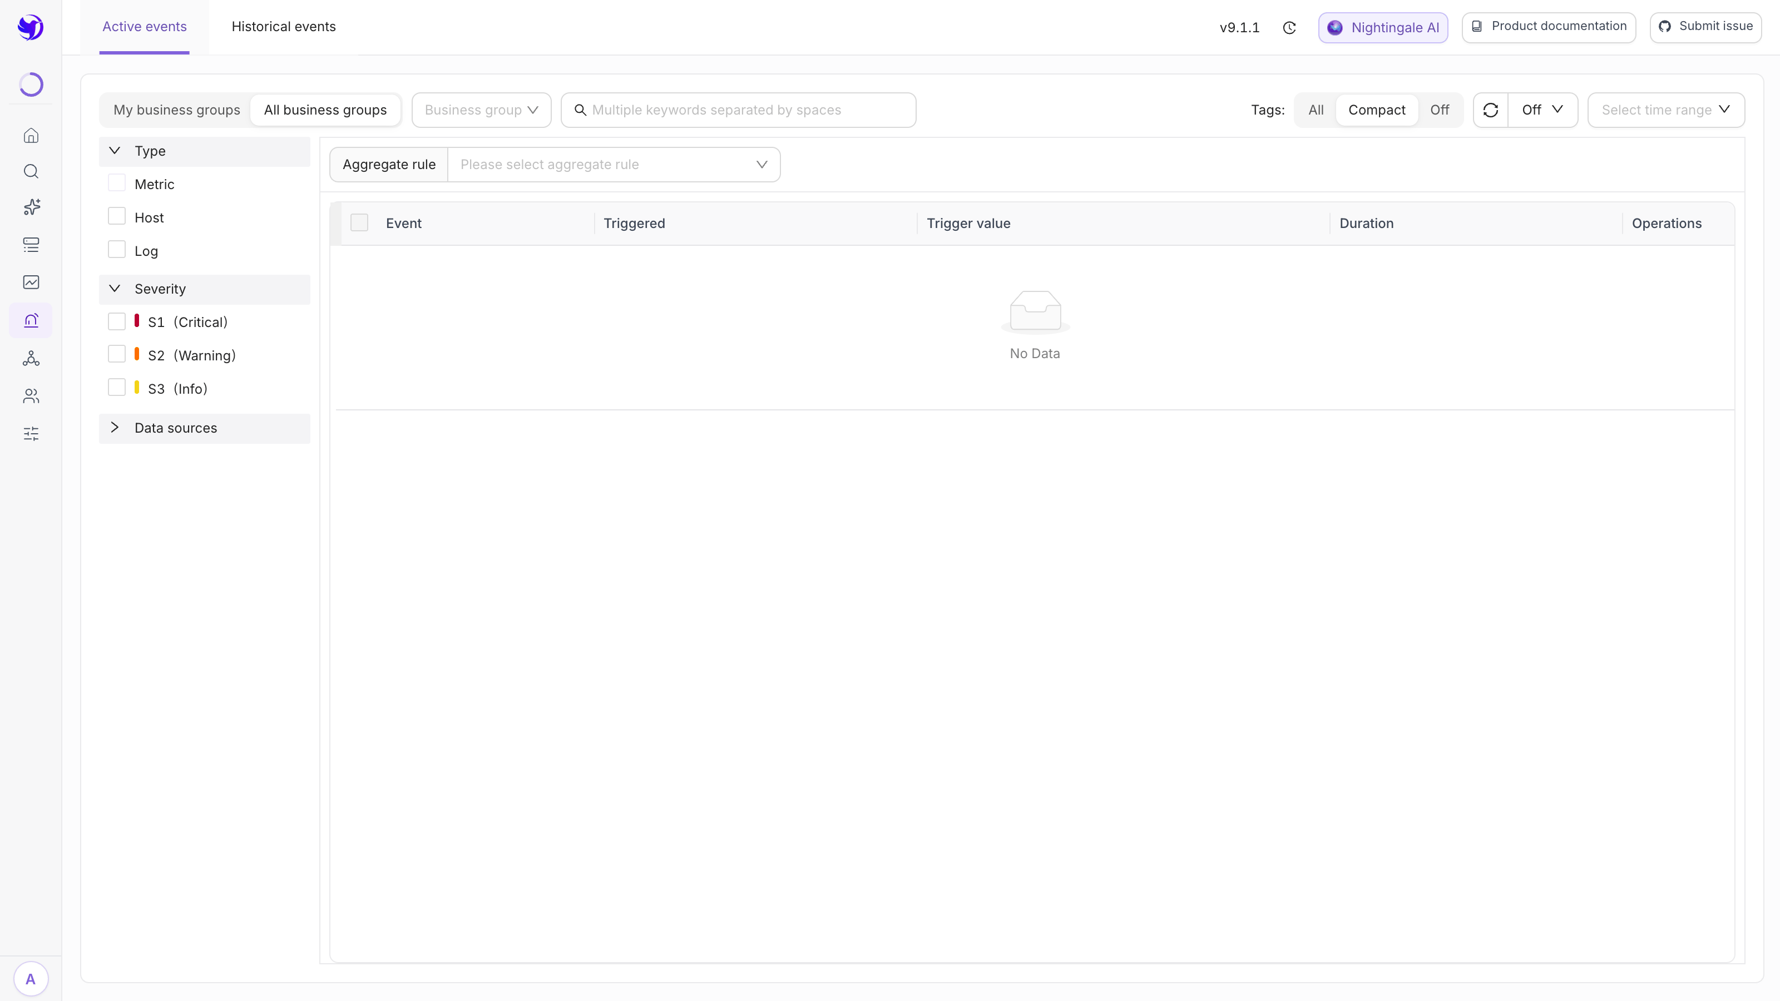Open the home icon in sidebar
Viewport: 1780px width, 1001px height.
31,135
